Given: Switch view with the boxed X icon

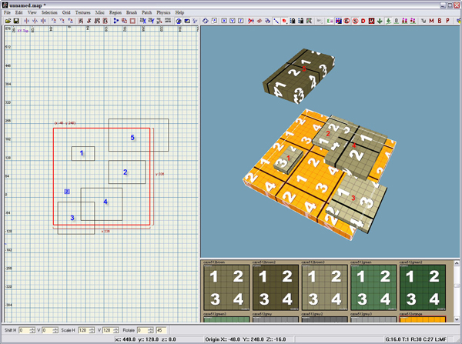Looking at the screenshot, I should [x=224, y=21].
